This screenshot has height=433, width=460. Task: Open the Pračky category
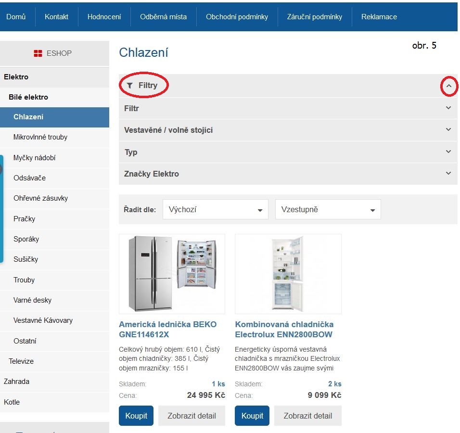coord(54,219)
